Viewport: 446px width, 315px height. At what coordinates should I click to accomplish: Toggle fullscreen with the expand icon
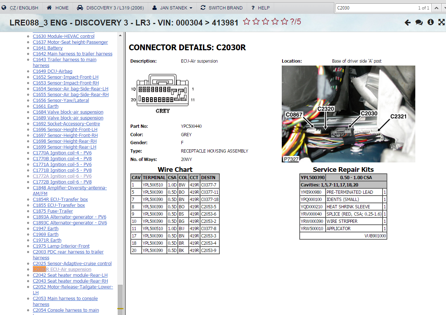[x=441, y=22]
